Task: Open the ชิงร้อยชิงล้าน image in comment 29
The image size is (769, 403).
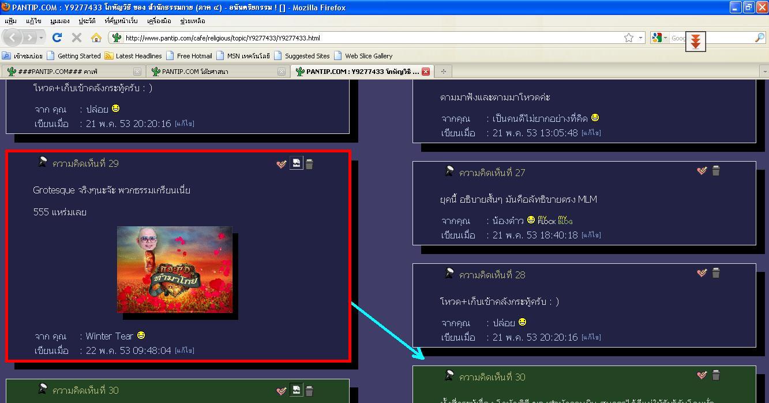Action: [175, 270]
